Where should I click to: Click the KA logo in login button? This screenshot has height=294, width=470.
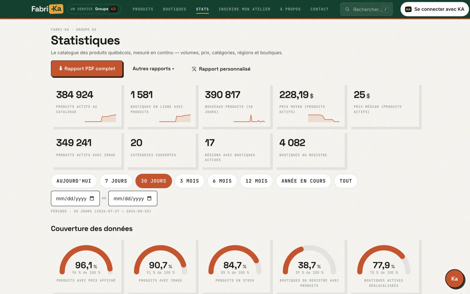tap(408, 9)
